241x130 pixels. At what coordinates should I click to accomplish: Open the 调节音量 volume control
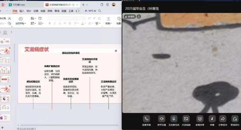click(x=162, y=119)
